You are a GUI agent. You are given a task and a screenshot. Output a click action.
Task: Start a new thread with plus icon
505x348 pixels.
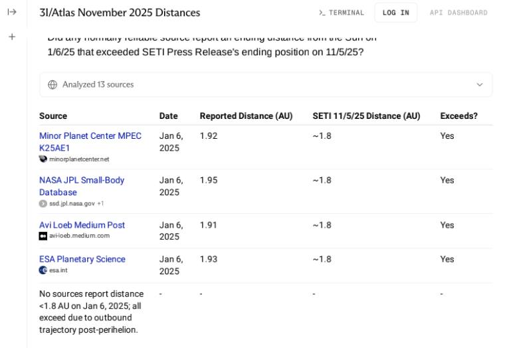pyautogui.click(x=12, y=37)
